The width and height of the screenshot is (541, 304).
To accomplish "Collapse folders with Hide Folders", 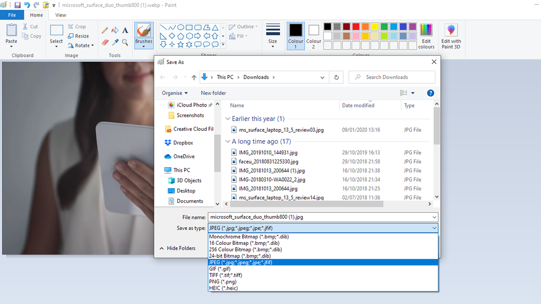I will [x=178, y=248].
